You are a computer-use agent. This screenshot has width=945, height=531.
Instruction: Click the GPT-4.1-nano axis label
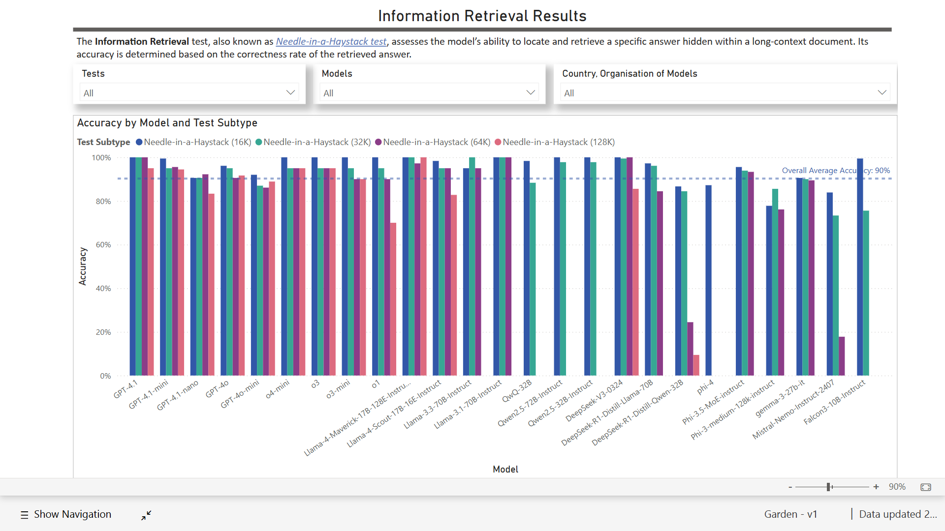click(178, 395)
